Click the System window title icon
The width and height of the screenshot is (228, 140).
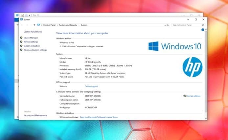coord(22,20)
